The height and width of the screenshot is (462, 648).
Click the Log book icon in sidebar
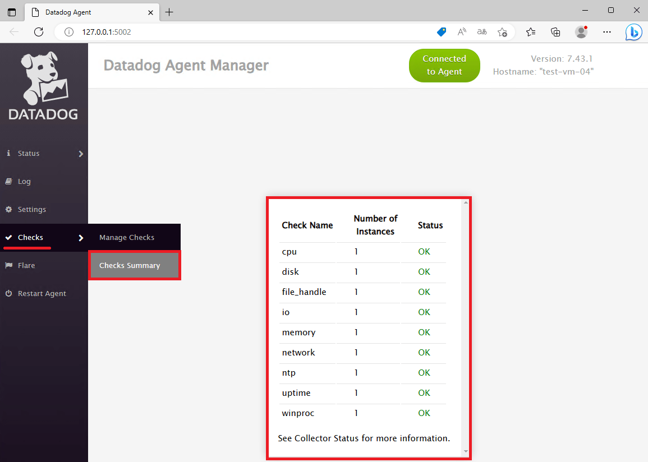click(x=8, y=181)
